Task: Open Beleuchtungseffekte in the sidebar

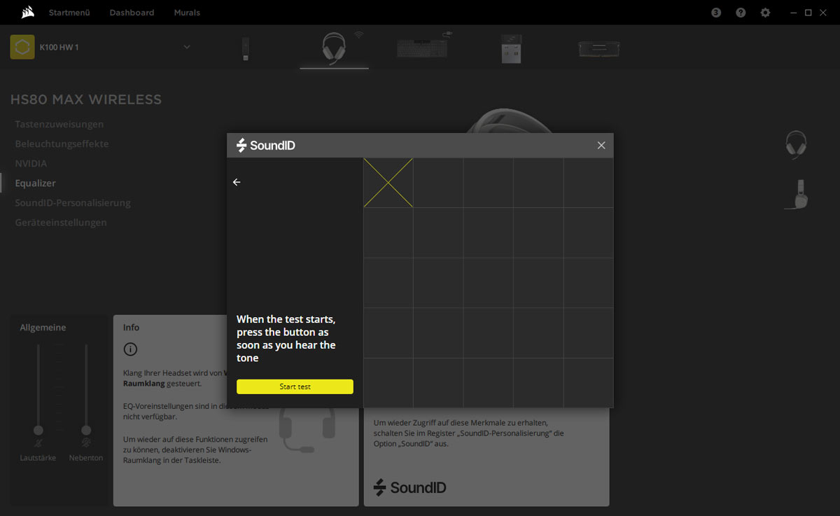Action: tap(62, 144)
